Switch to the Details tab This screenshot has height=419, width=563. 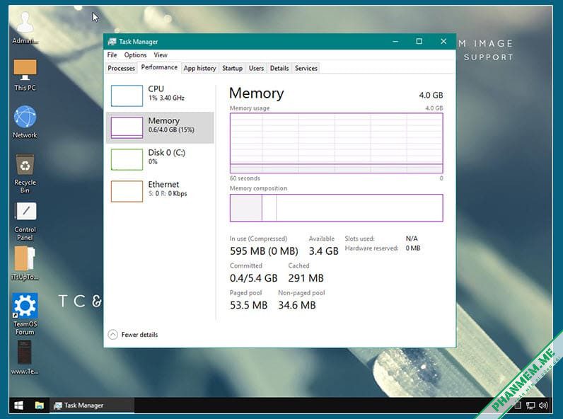point(279,68)
